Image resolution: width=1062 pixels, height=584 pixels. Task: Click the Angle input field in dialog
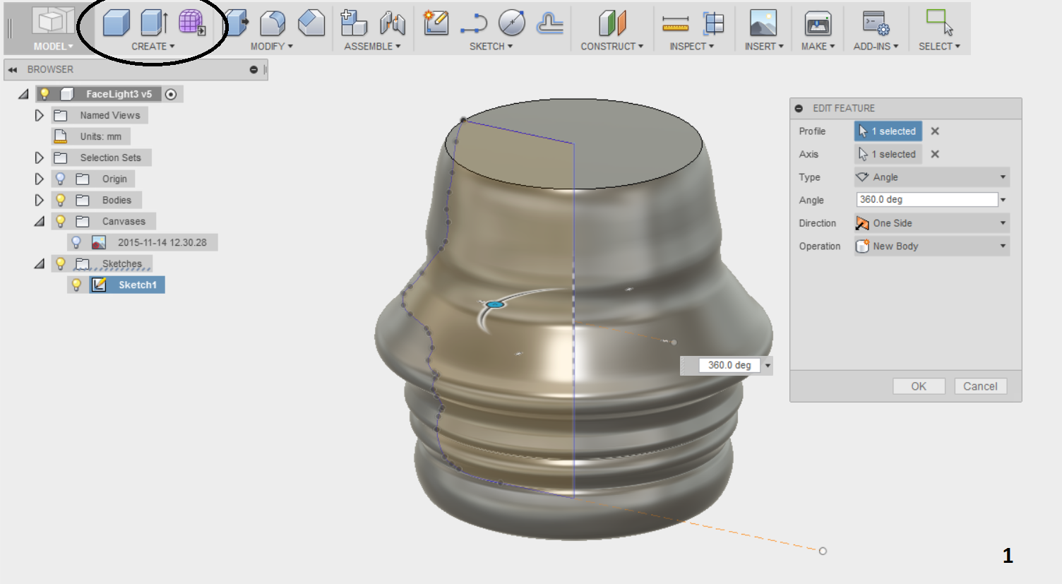click(x=926, y=200)
